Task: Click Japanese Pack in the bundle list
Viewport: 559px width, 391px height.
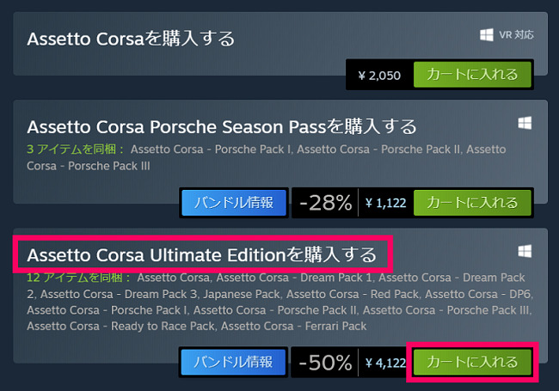Action: click(x=242, y=294)
